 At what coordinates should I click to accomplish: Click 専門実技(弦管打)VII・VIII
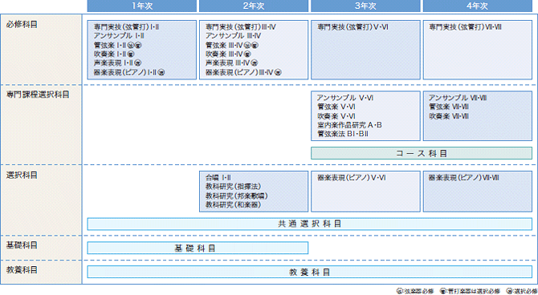(466, 26)
